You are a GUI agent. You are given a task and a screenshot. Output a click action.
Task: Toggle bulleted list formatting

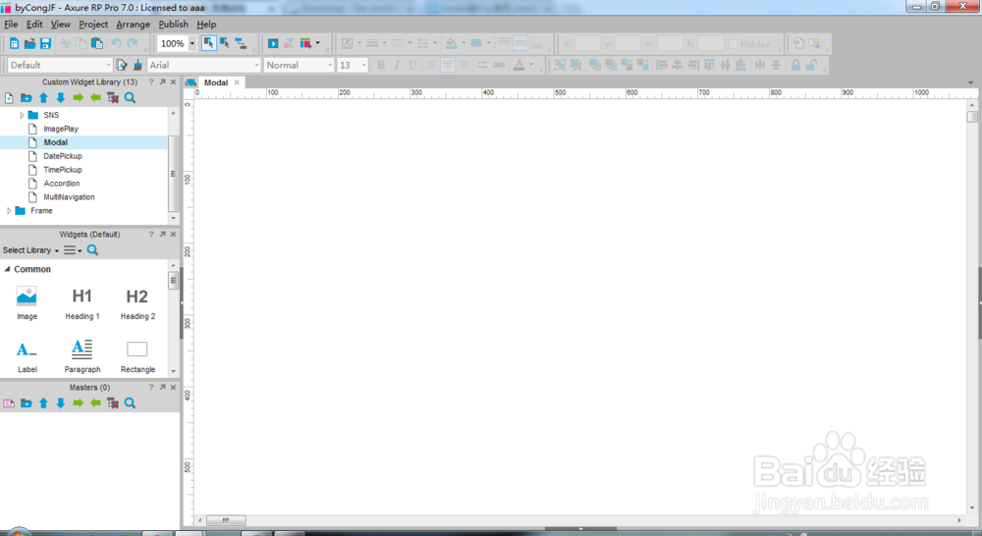[x=483, y=65]
